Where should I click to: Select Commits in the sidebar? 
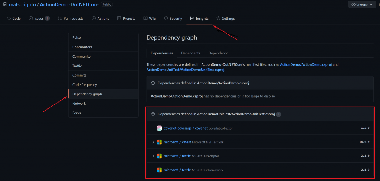(104, 75)
